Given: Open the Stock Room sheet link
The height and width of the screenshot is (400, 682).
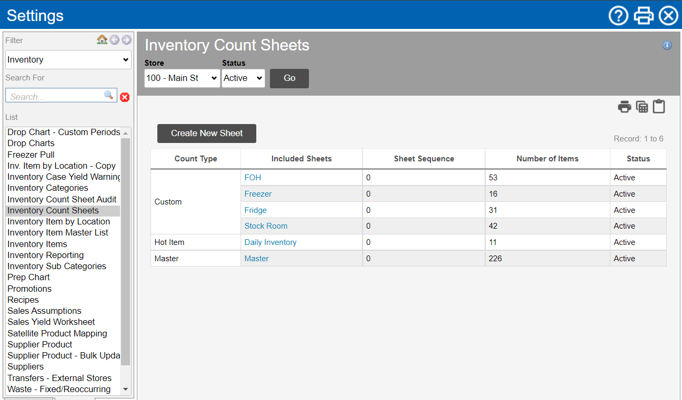Looking at the screenshot, I should (x=266, y=226).
